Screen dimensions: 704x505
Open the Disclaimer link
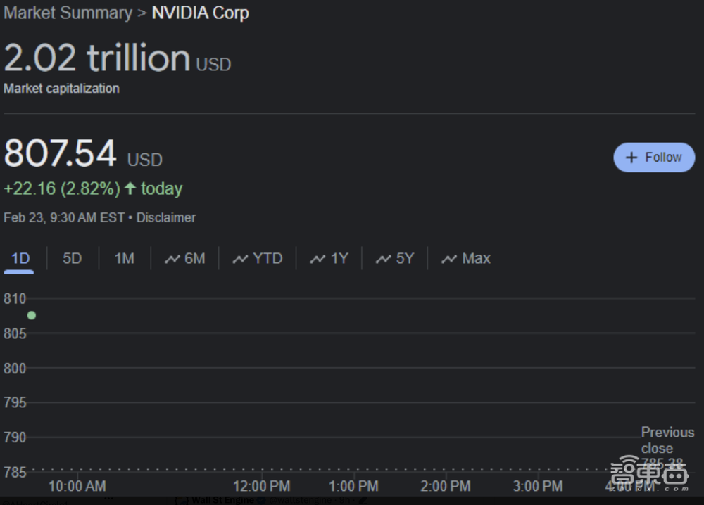point(166,217)
